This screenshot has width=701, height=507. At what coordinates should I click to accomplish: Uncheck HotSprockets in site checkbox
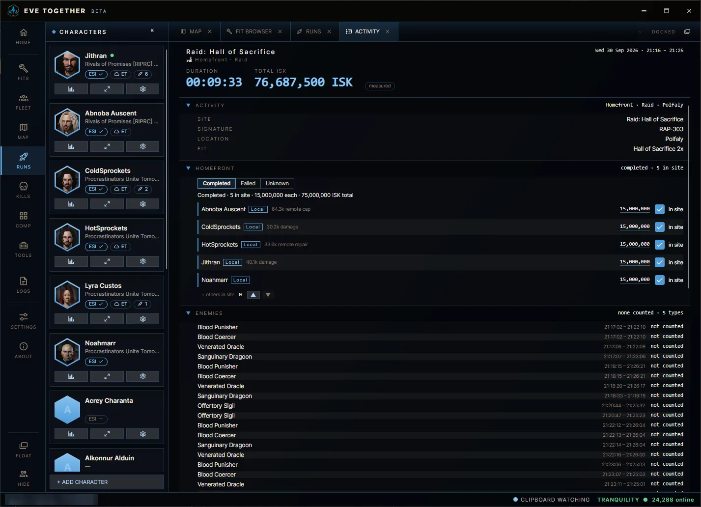pyautogui.click(x=660, y=245)
